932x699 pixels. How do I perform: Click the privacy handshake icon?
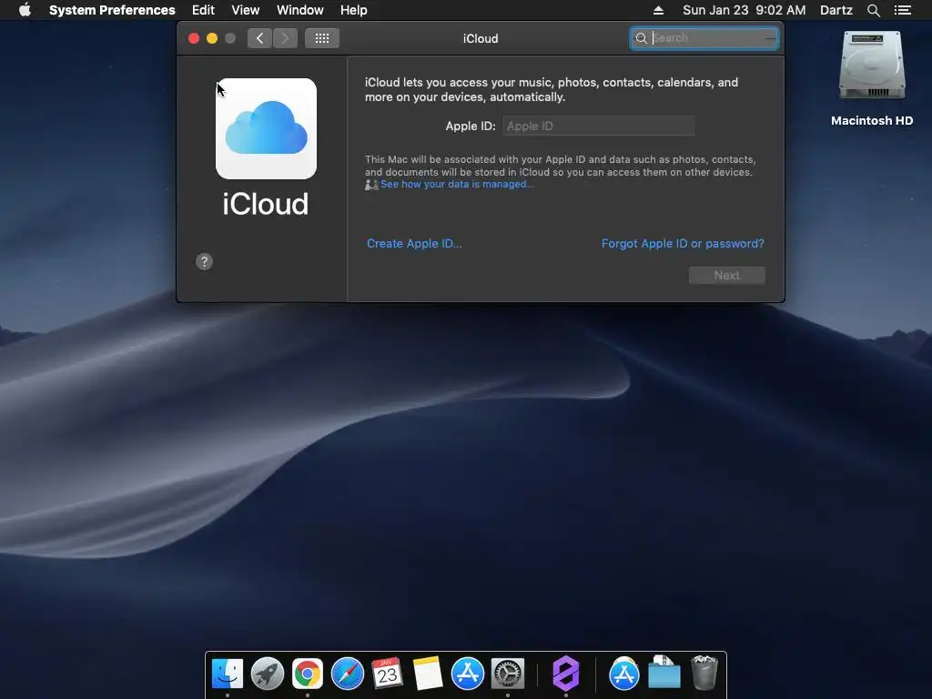click(371, 185)
